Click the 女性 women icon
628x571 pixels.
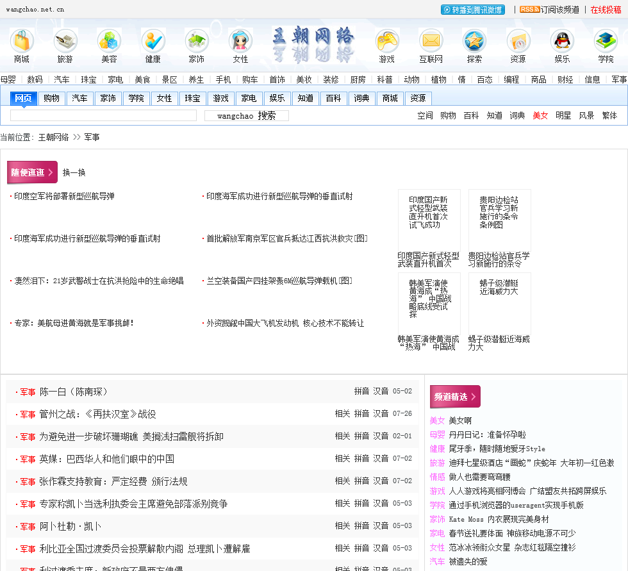click(240, 41)
